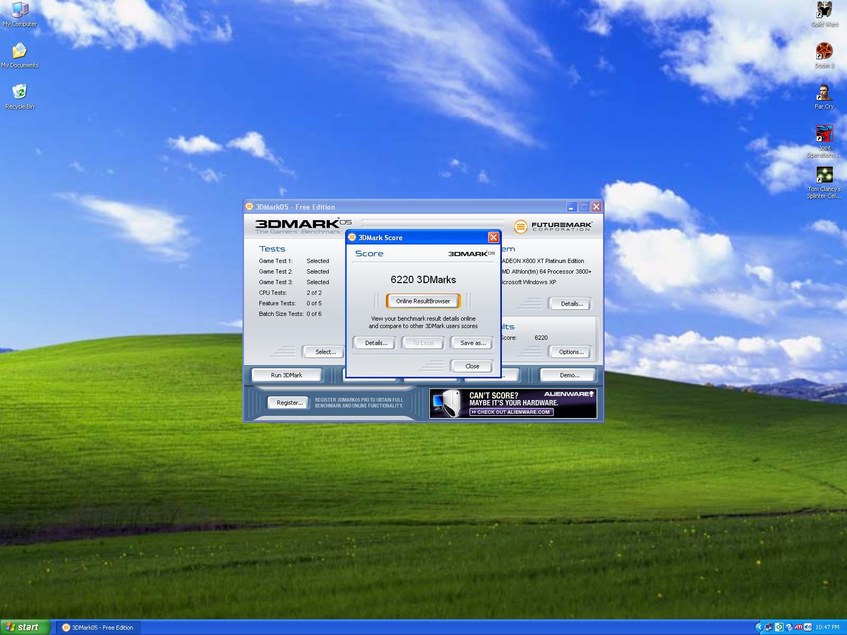Viewport: 847px width, 635px height.
Task: Click the network connection tray icon
Action: coord(769,627)
